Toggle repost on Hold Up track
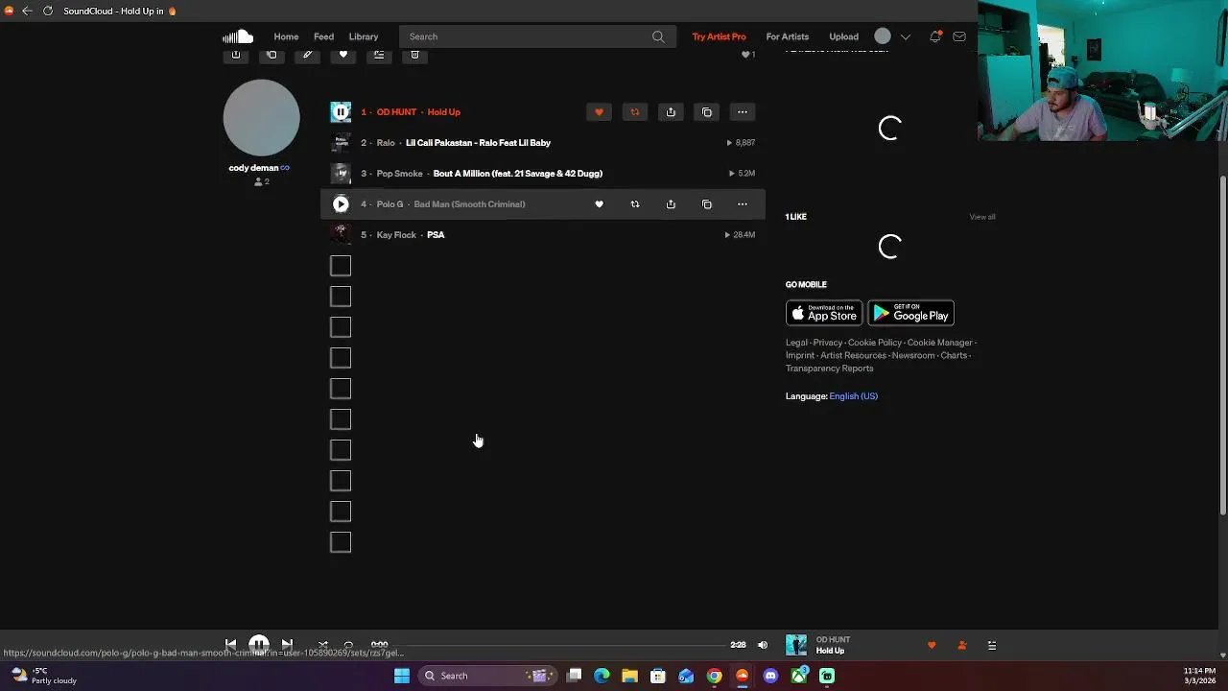This screenshot has width=1228, height=691. pyautogui.click(x=634, y=112)
